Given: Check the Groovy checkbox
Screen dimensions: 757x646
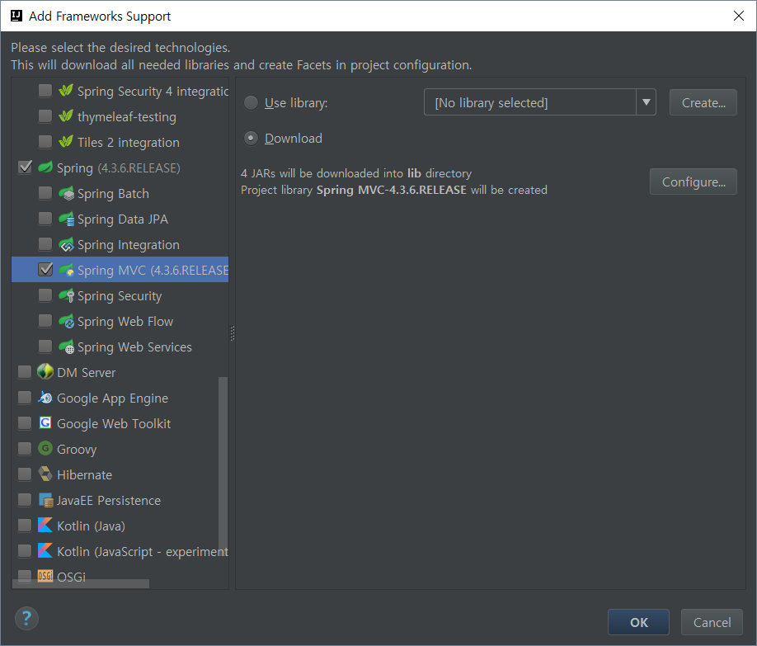Looking at the screenshot, I should click(x=25, y=448).
